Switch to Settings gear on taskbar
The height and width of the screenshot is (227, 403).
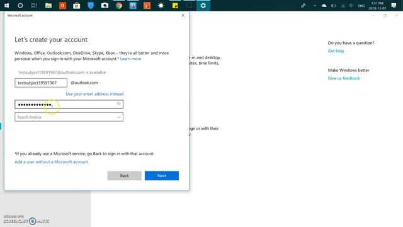203,6
